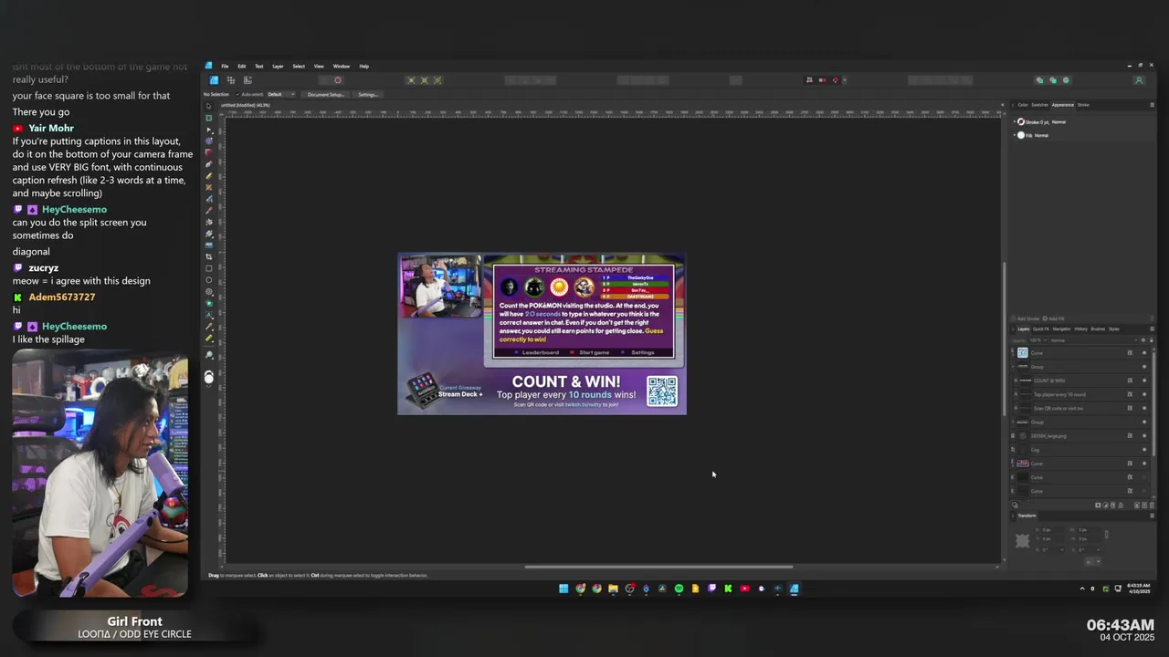Select the Pencil tool
The height and width of the screenshot is (657, 1169).
pos(209,175)
